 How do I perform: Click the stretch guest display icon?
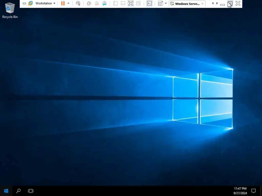click(160, 3)
